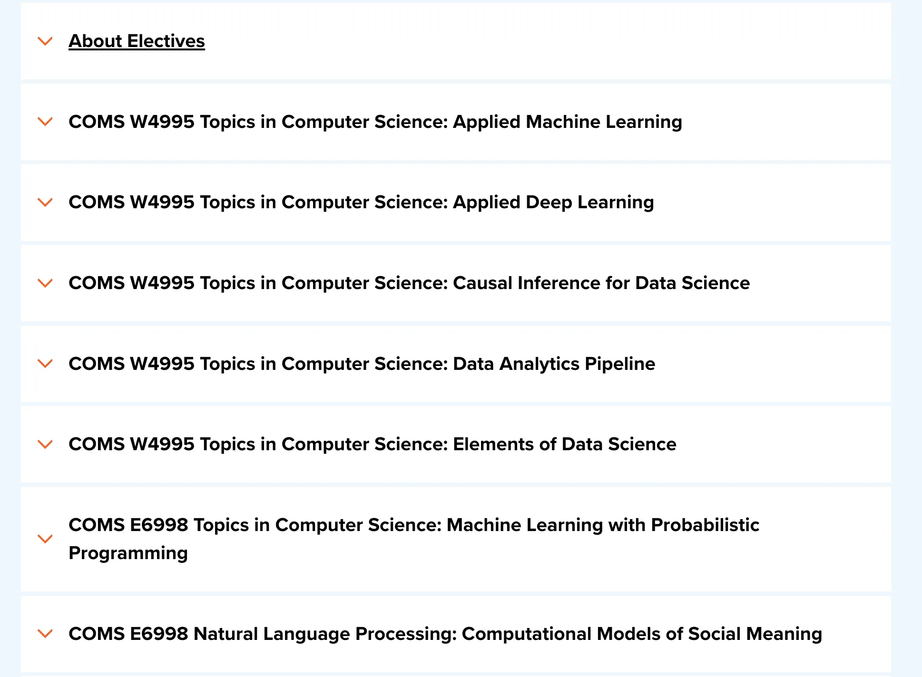Select the Applied Deep Learning course heading
Image resolution: width=922 pixels, height=677 pixels.
coord(361,203)
